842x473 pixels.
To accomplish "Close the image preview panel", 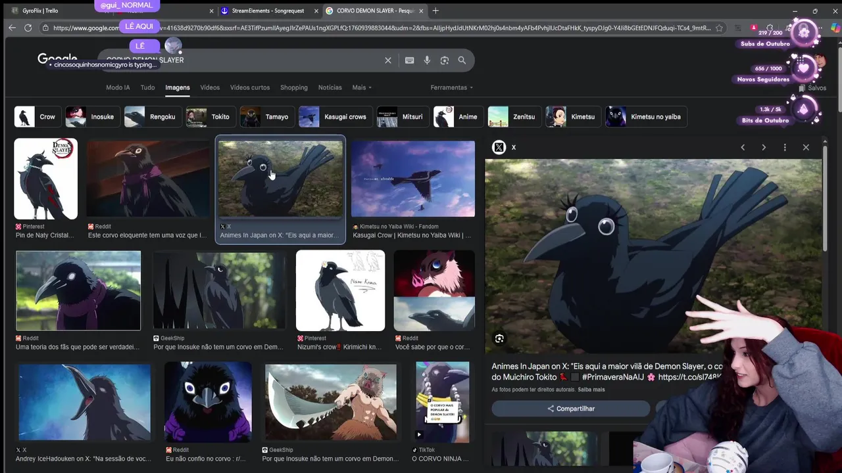I will pos(806,147).
